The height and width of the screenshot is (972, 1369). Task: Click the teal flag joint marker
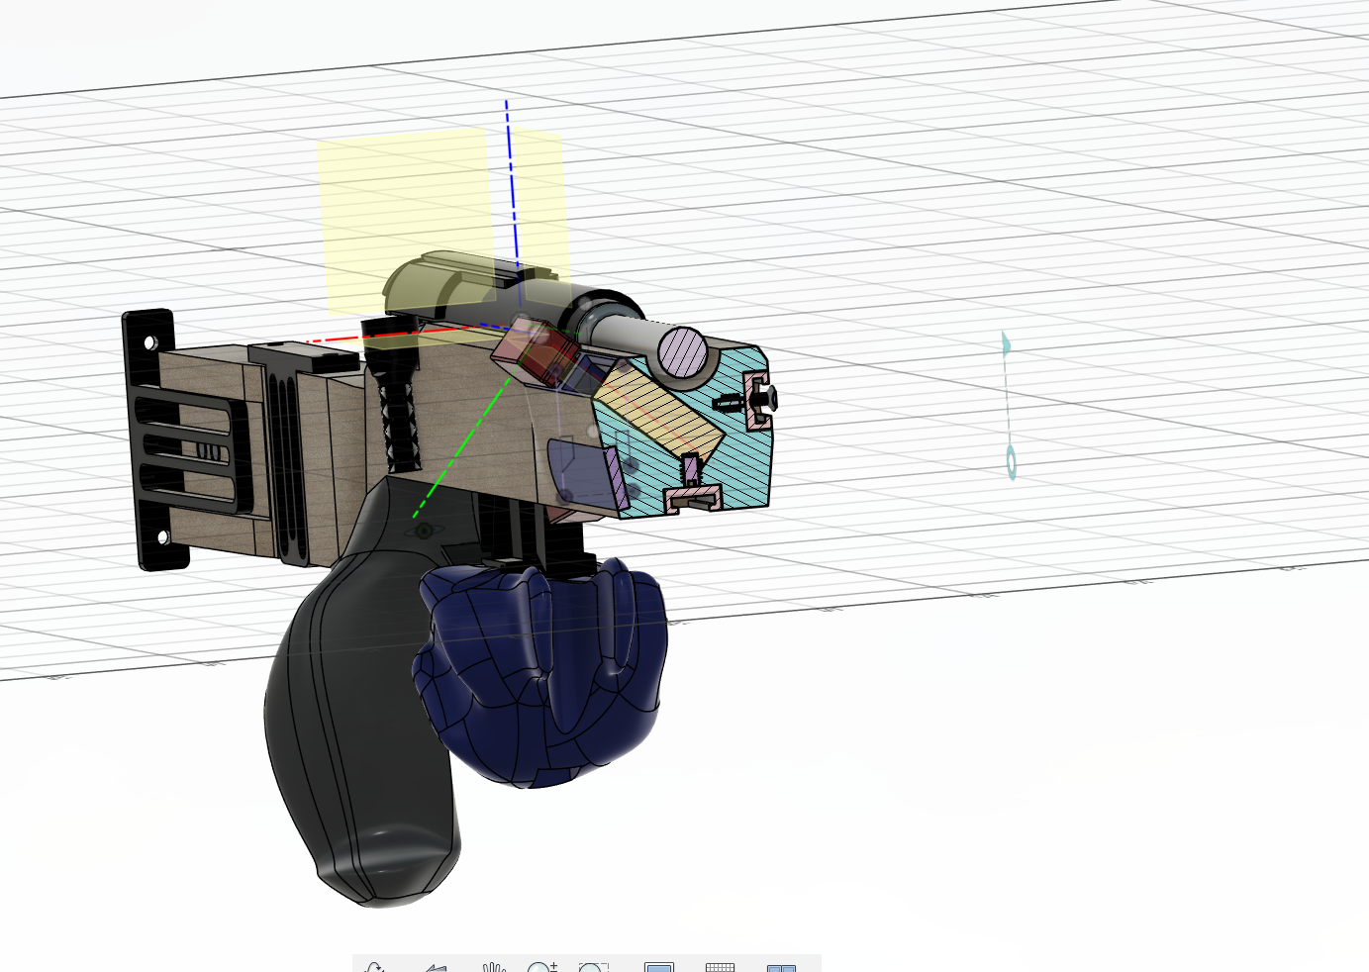[x=1006, y=344]
